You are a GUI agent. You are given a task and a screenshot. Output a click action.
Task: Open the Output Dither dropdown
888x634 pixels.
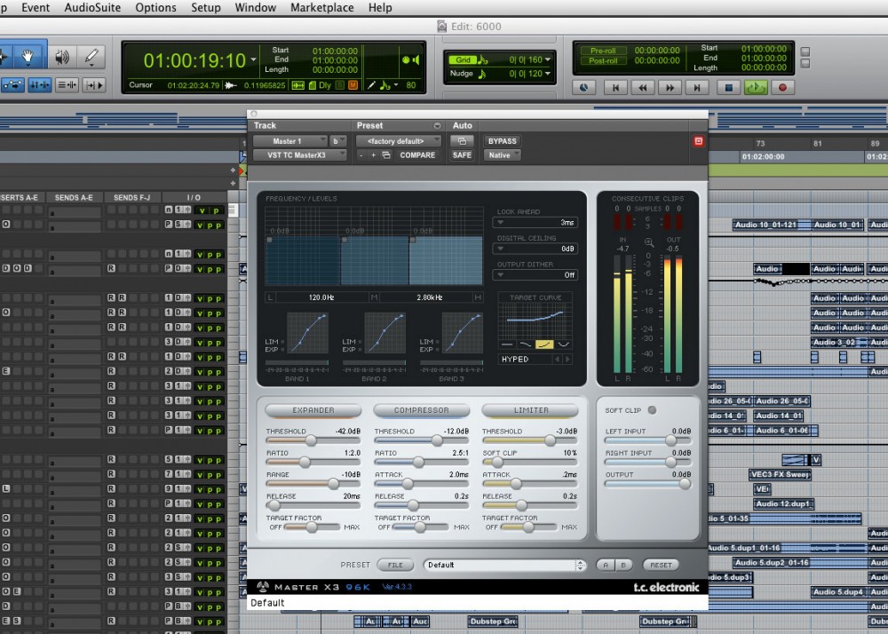click(x=536, y=275)
